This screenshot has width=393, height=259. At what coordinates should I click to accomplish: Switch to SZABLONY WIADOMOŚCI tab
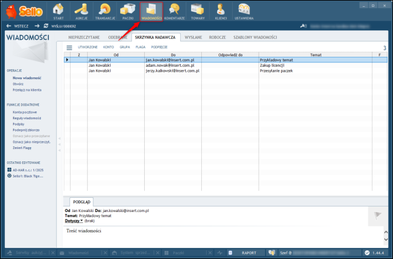pyautogui.click(x=255, y=37)
